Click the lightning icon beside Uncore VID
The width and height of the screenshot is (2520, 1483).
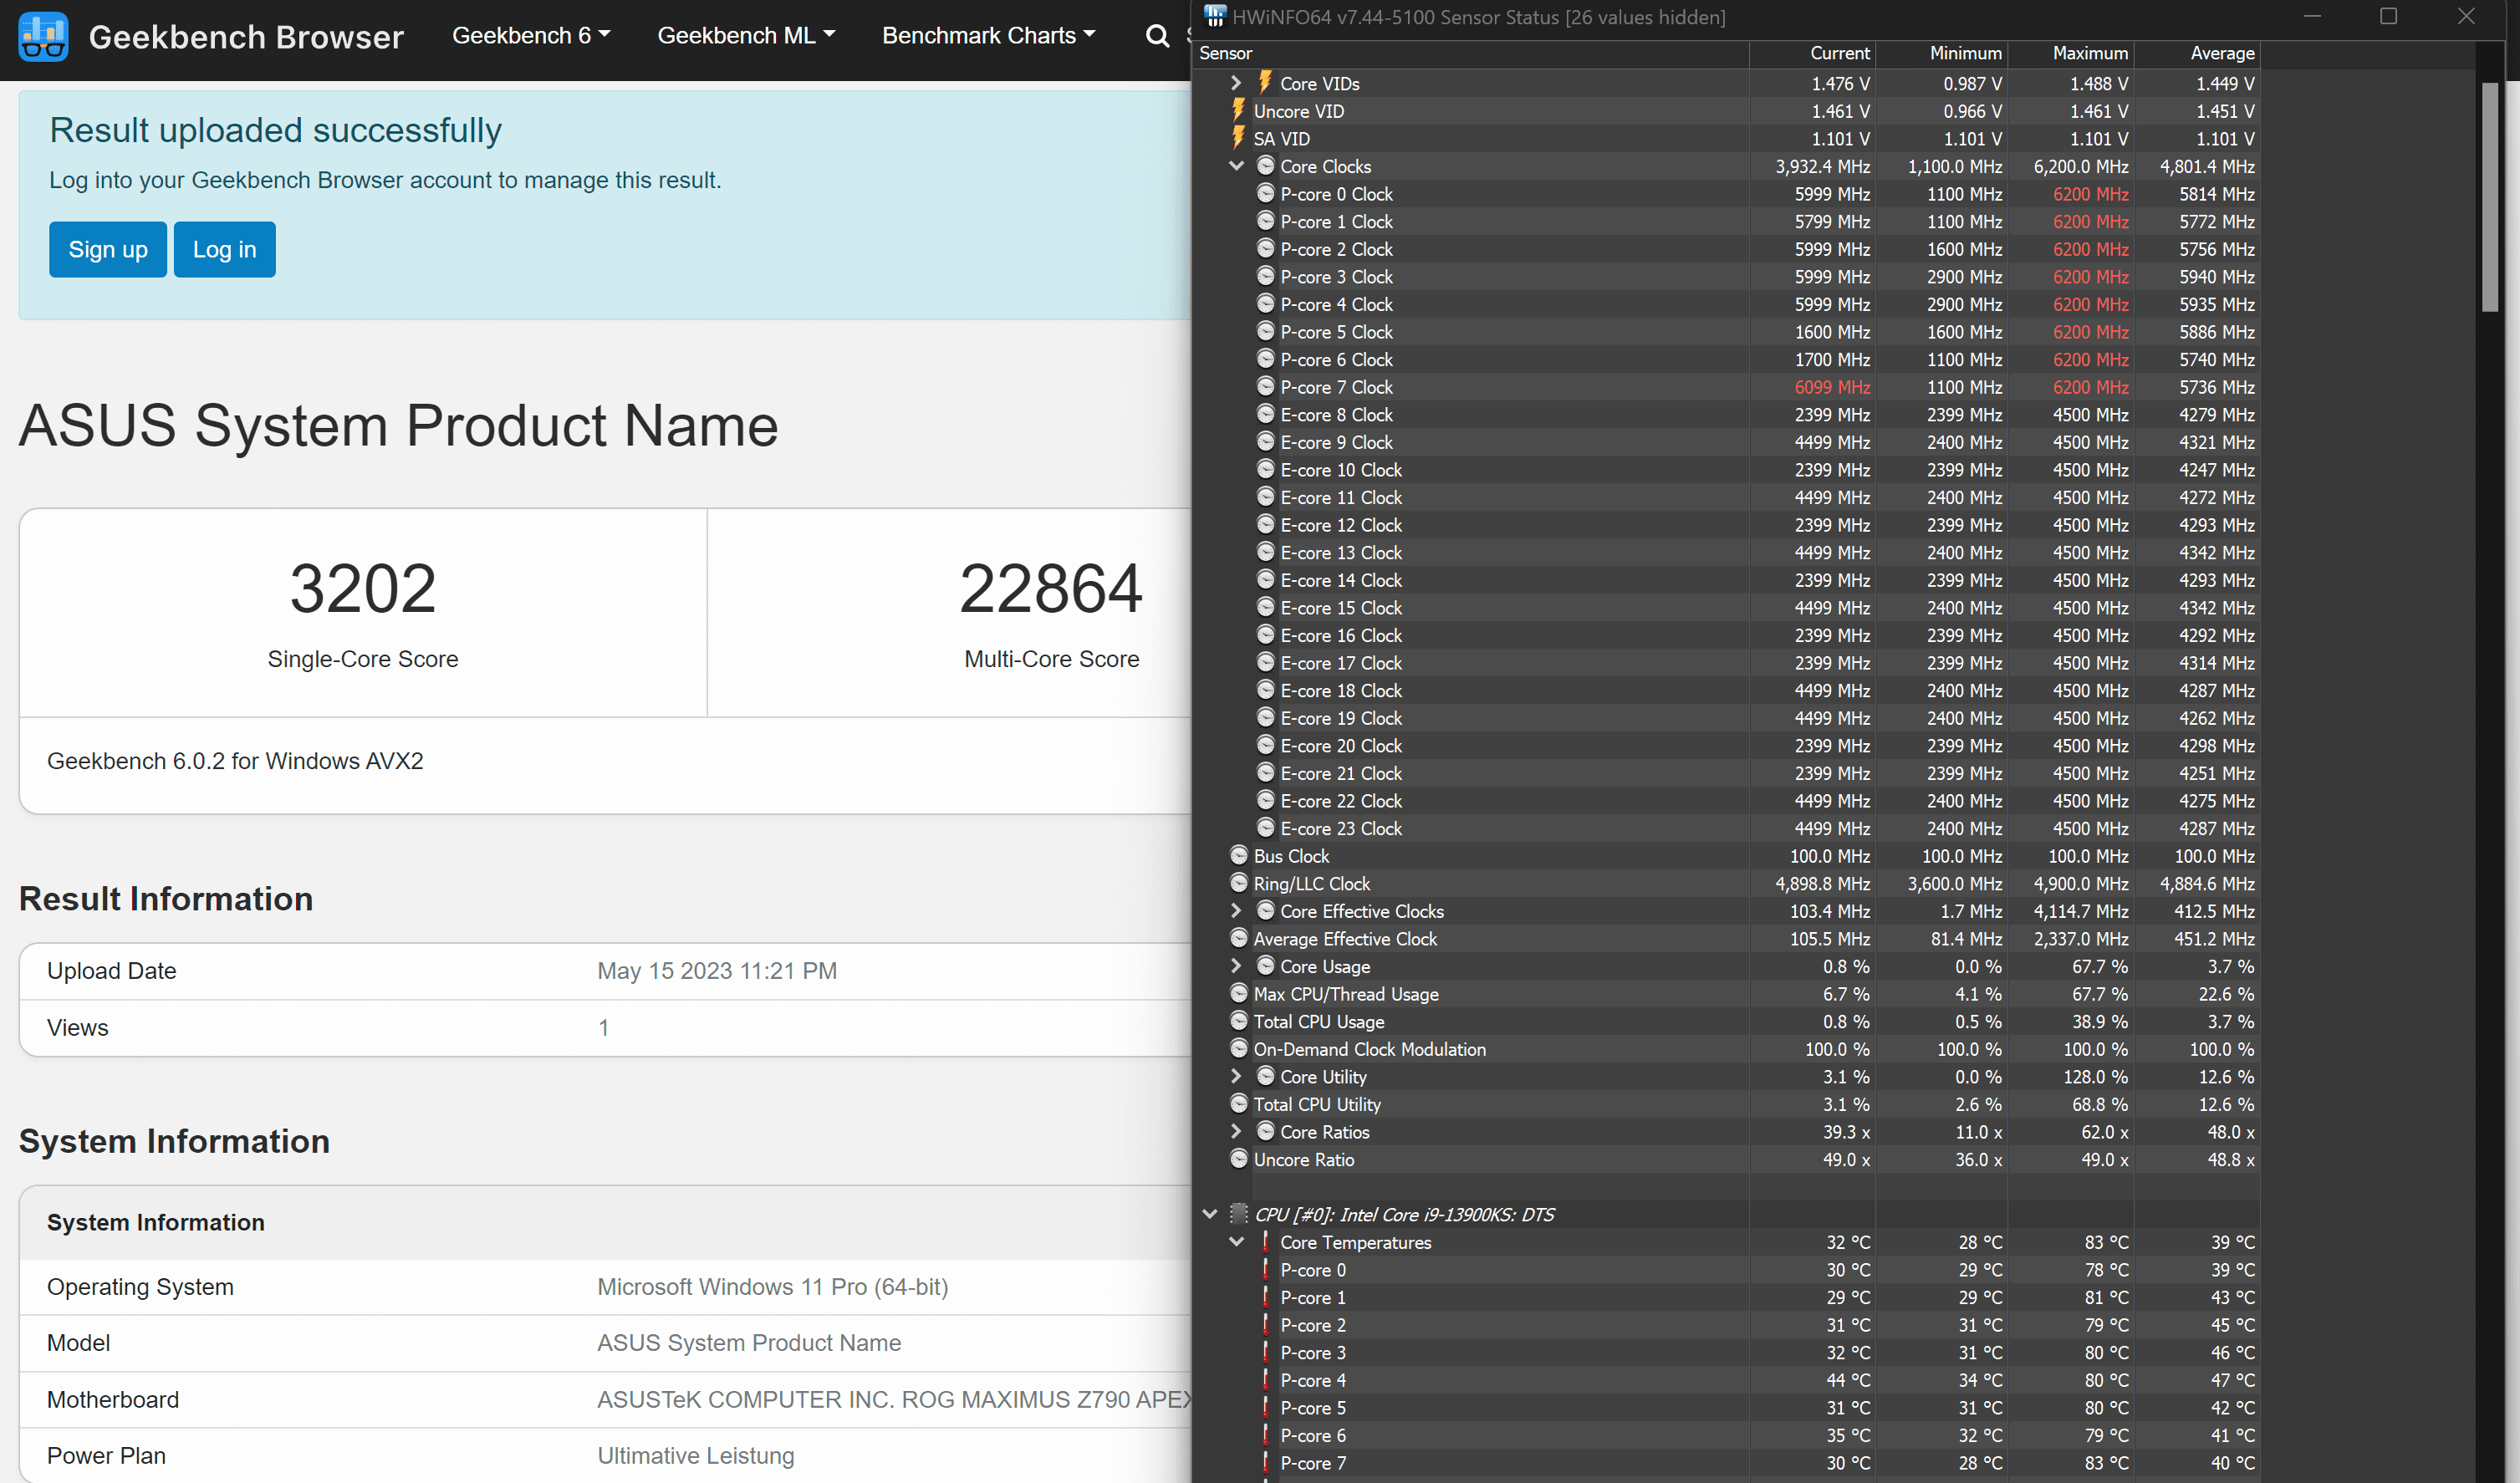click(1239, 110)
